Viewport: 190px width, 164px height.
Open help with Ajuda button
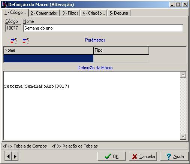coord(174,156)
